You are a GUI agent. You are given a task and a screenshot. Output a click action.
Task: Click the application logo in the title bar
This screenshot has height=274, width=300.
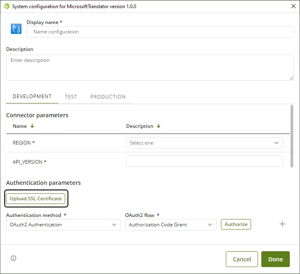7,6
